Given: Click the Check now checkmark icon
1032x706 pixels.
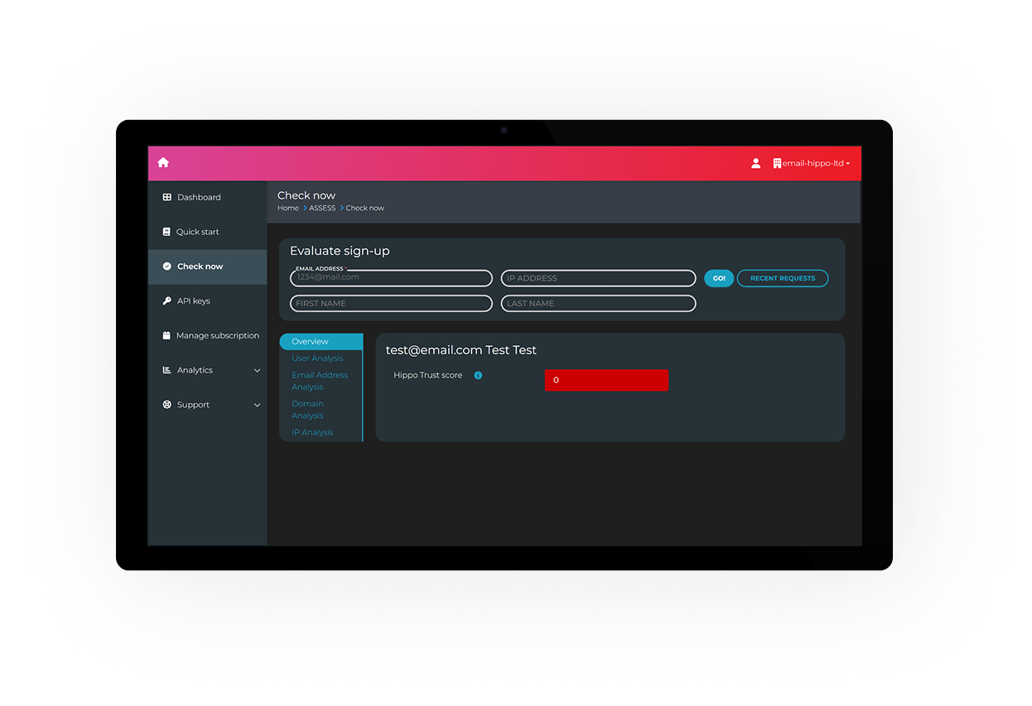Looking at the screenshot, I should pos(166,267).
